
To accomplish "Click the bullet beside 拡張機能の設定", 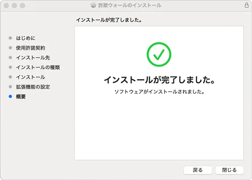I will pos(10,87).
